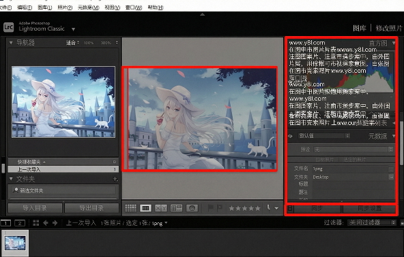Open the 图库(L) menu
404x257 pixels.
[45, 7]
